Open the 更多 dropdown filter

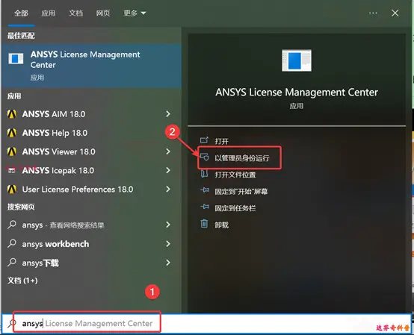coord(135,13)
